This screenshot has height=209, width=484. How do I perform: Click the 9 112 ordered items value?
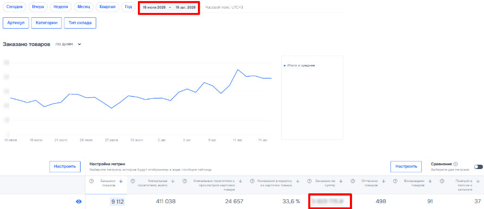[x=117, y=201]
